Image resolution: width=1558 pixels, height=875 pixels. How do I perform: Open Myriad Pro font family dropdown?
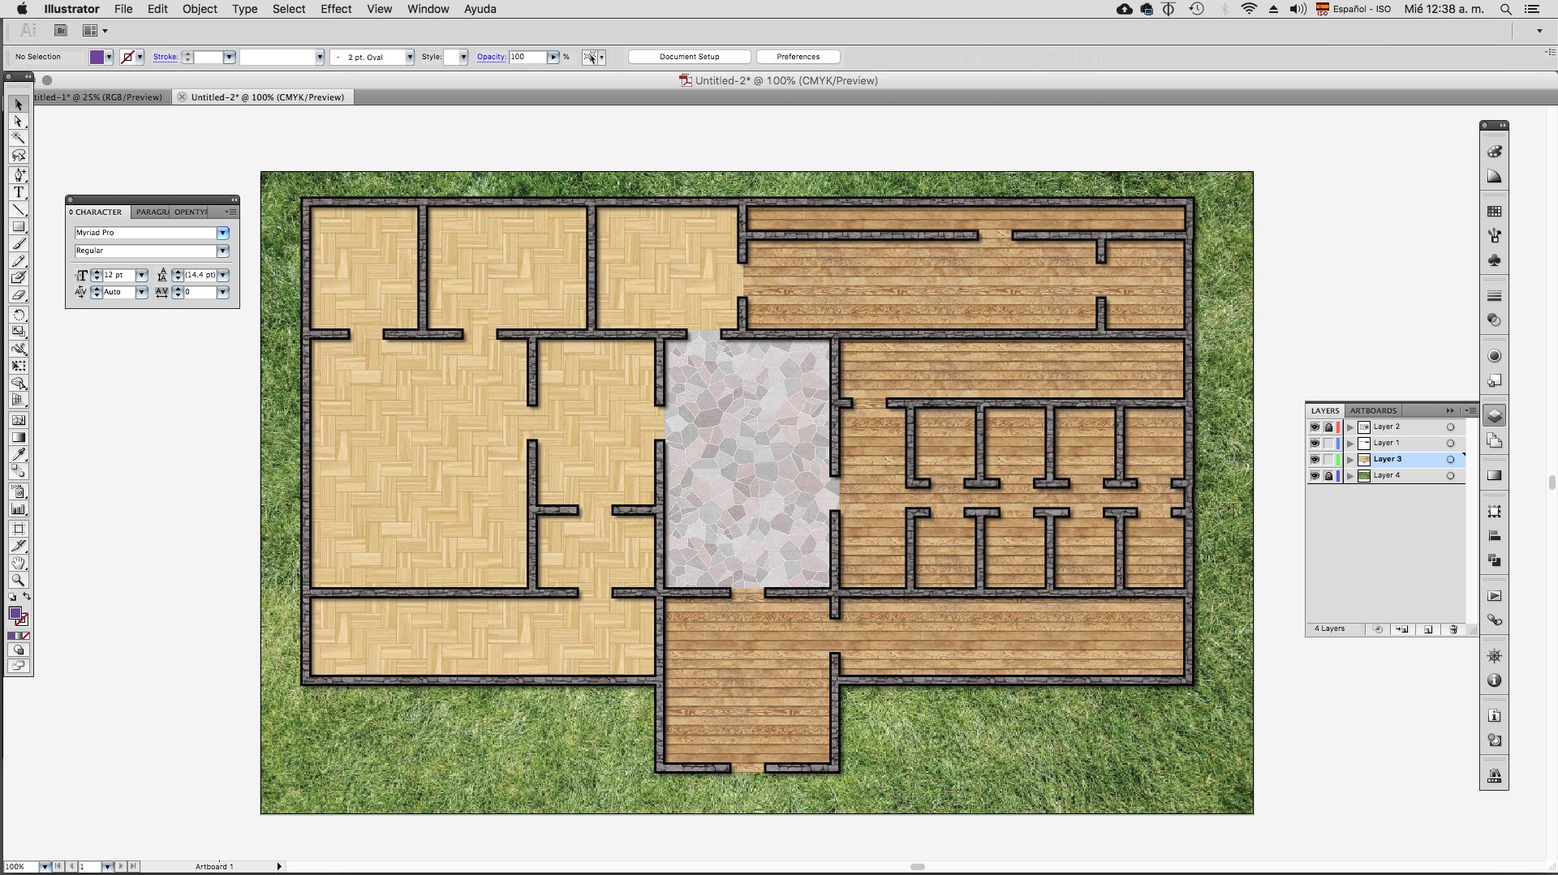point(223,234)
